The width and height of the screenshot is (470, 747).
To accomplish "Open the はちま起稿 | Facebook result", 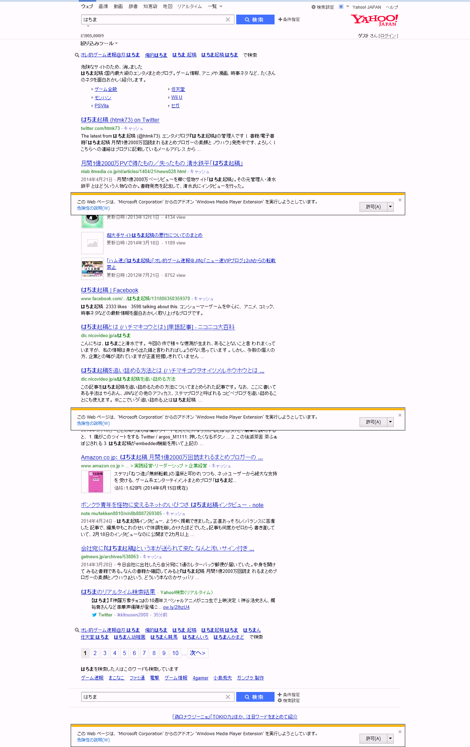I will (110, 290).
